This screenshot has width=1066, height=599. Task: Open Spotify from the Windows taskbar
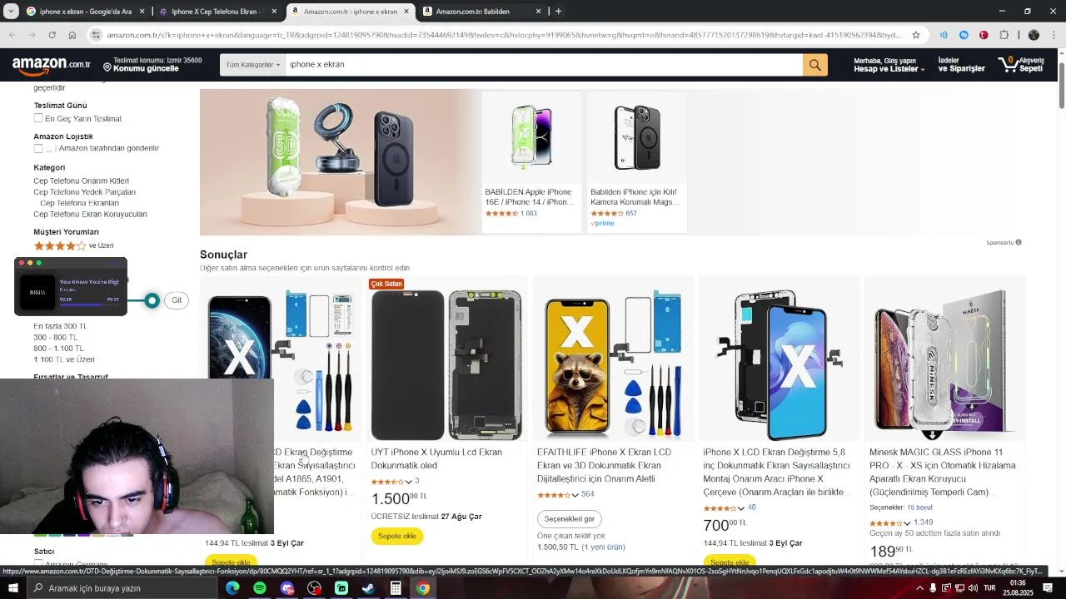click(x=260, y=588)
